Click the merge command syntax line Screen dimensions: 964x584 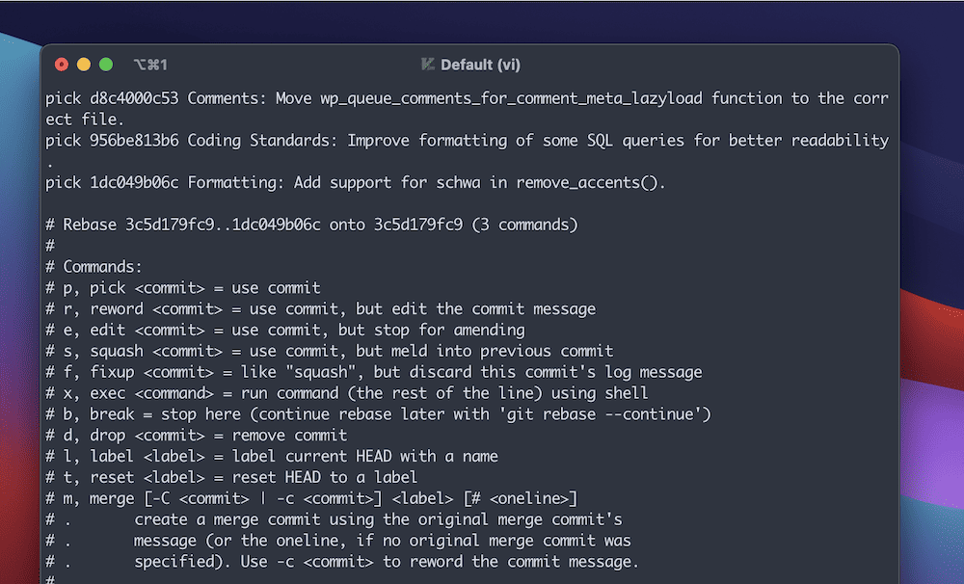[x=308, y=498]
